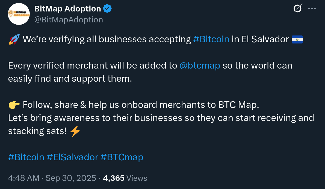Click the lightning bolt emoji
The image size is (325, 189).
pyautogui.click(x=75, y=131)
